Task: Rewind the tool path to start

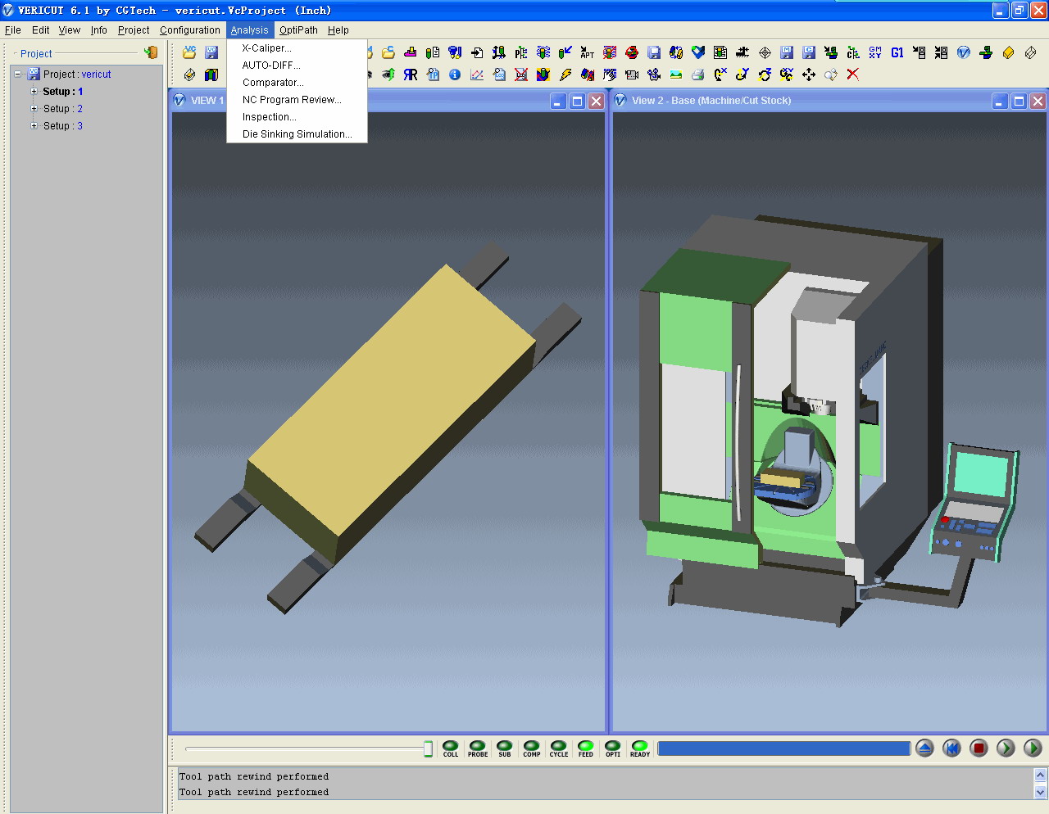Action: pyautogui.click(x=951, y=748)
